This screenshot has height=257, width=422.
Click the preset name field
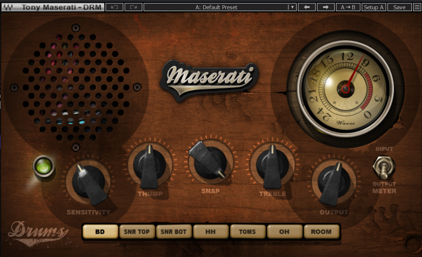tap(216, 7)
